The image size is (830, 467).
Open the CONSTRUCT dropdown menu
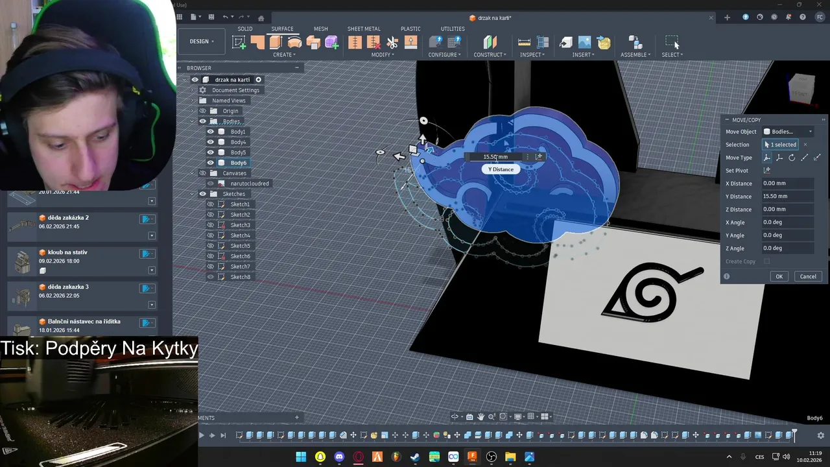[x=490, y=55]
